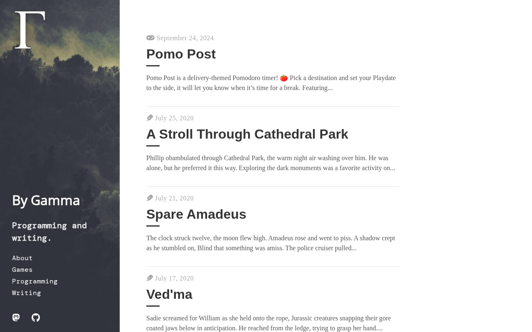532x332 pixels.
Task: Click the Gamma logo symbol
Action: click(30, 30)
